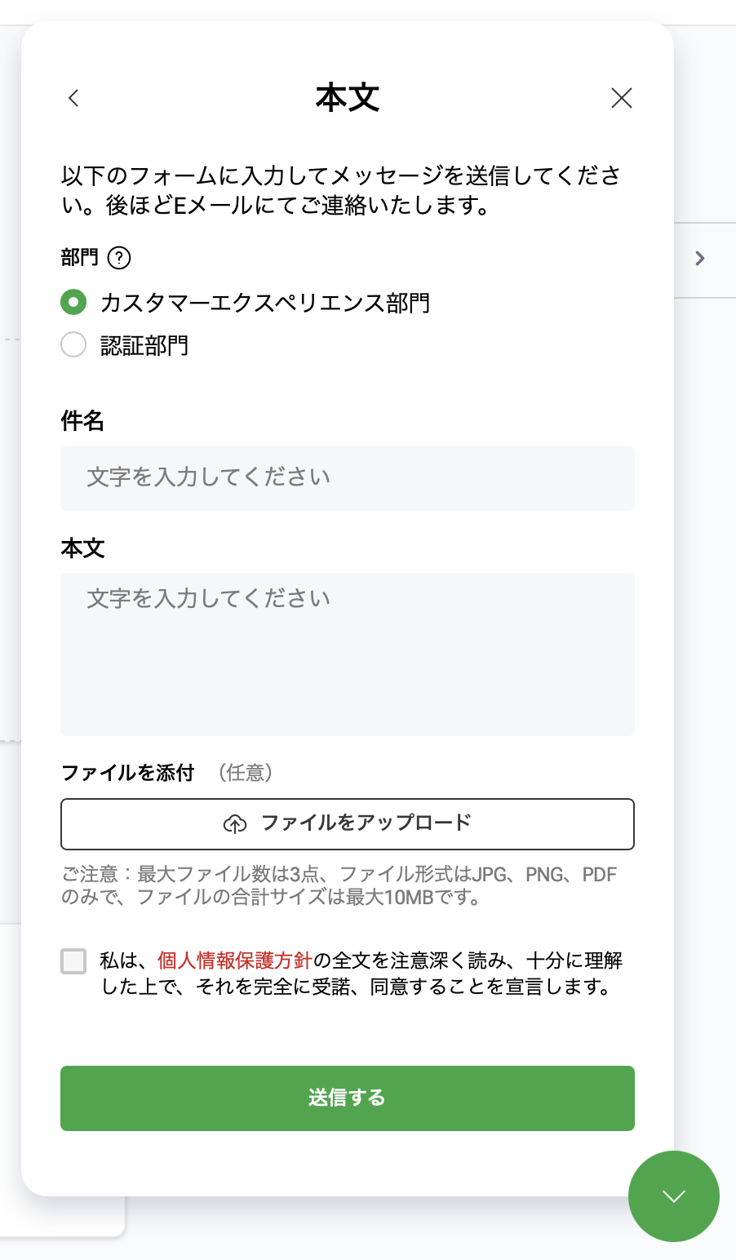Expand the right chevron arrow behind the dialog
Viewport: 736px width, 1260px height.
click(x=699, y=259)
